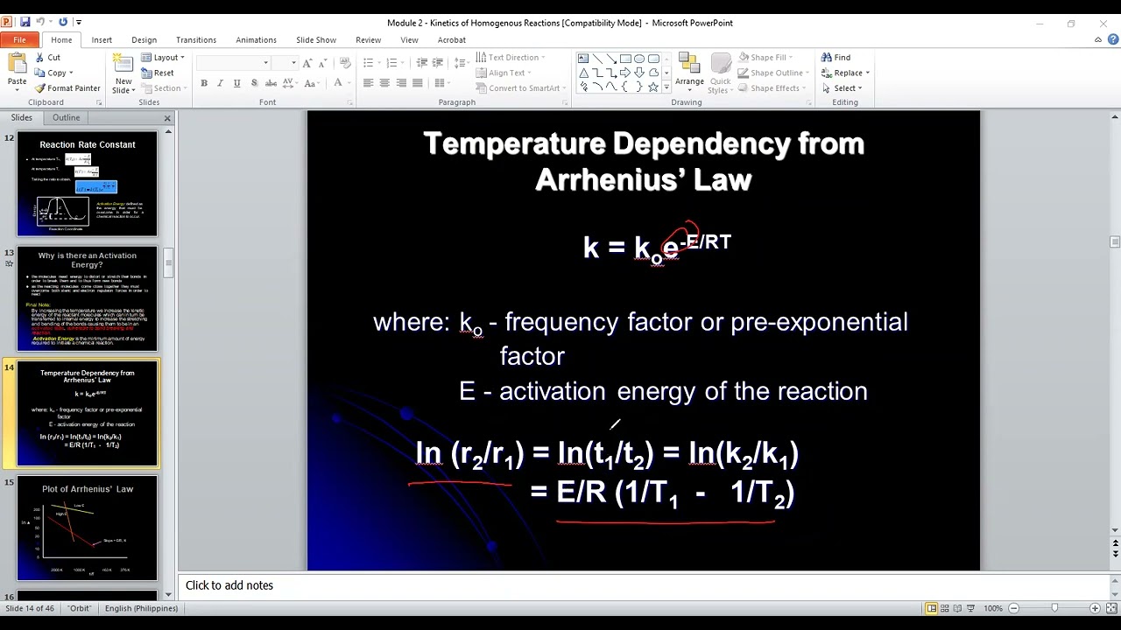
Task: Expand the shapes gallery More arrow
Action: click(x=666, y=87)
